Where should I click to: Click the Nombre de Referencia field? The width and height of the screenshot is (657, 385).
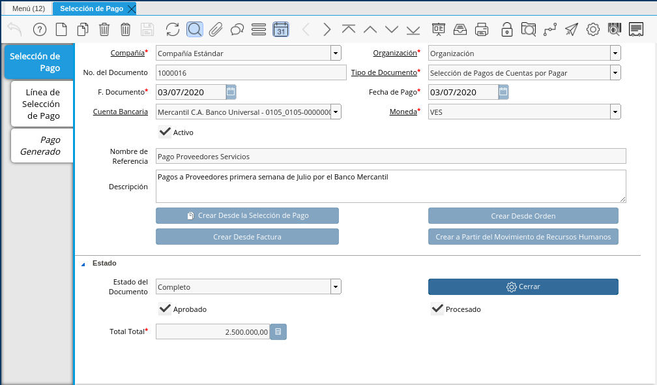click(391, 157)
